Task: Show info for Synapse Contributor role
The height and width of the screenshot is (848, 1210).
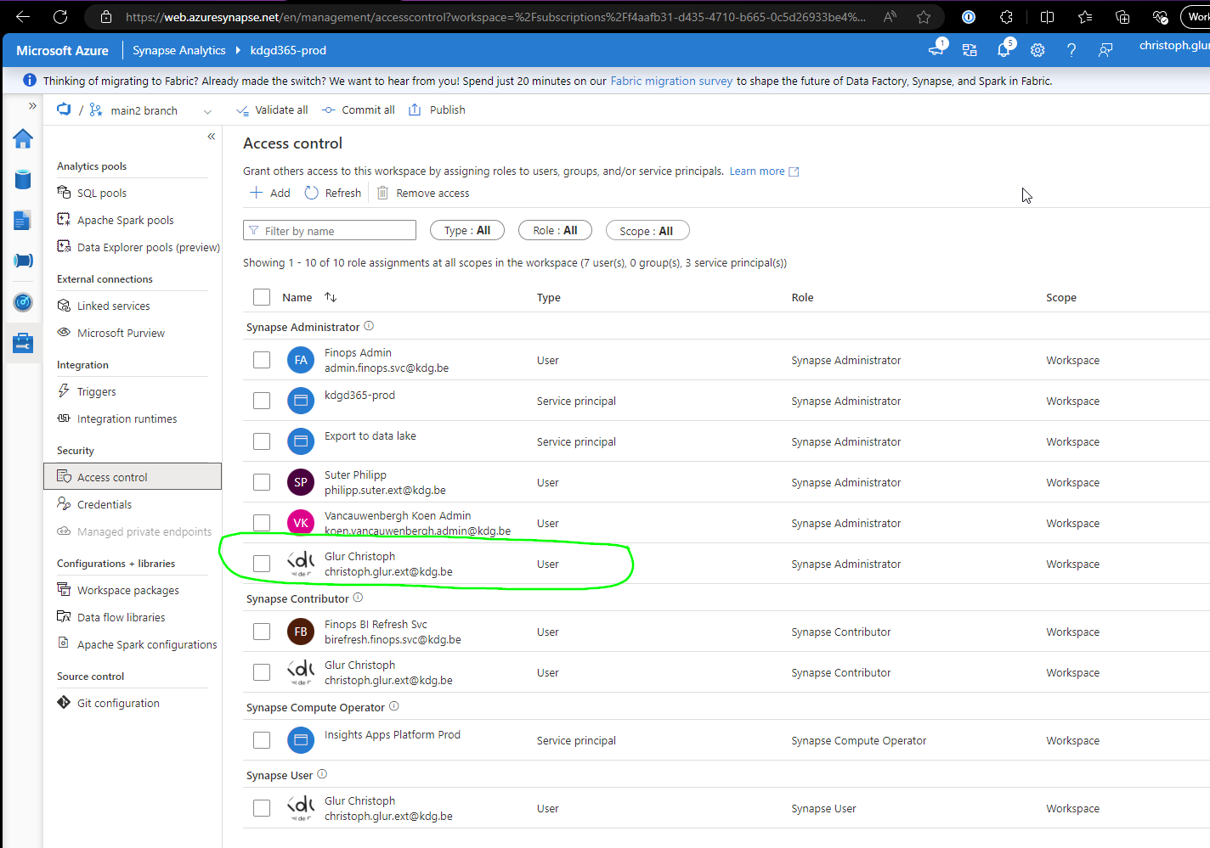Action: pos(358,598)
